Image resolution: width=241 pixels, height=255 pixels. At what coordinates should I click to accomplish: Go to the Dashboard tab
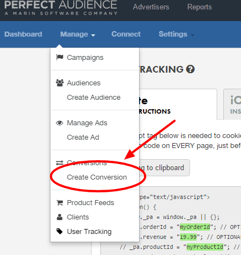(23, 34)
